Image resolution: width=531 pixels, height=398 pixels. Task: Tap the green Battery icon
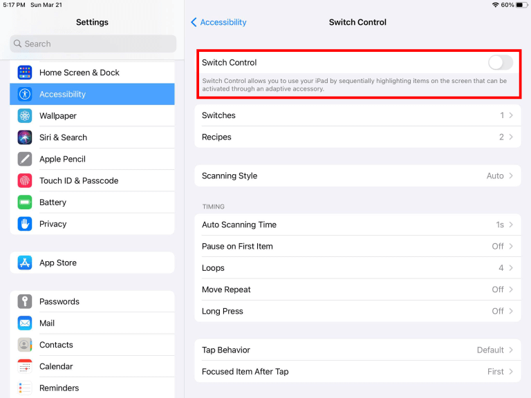(25, 202)
